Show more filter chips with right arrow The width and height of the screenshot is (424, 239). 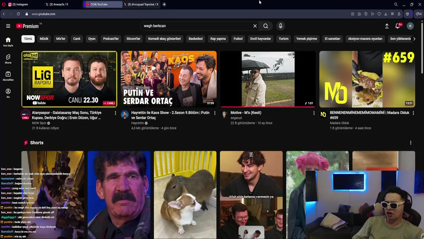[414, 39]
